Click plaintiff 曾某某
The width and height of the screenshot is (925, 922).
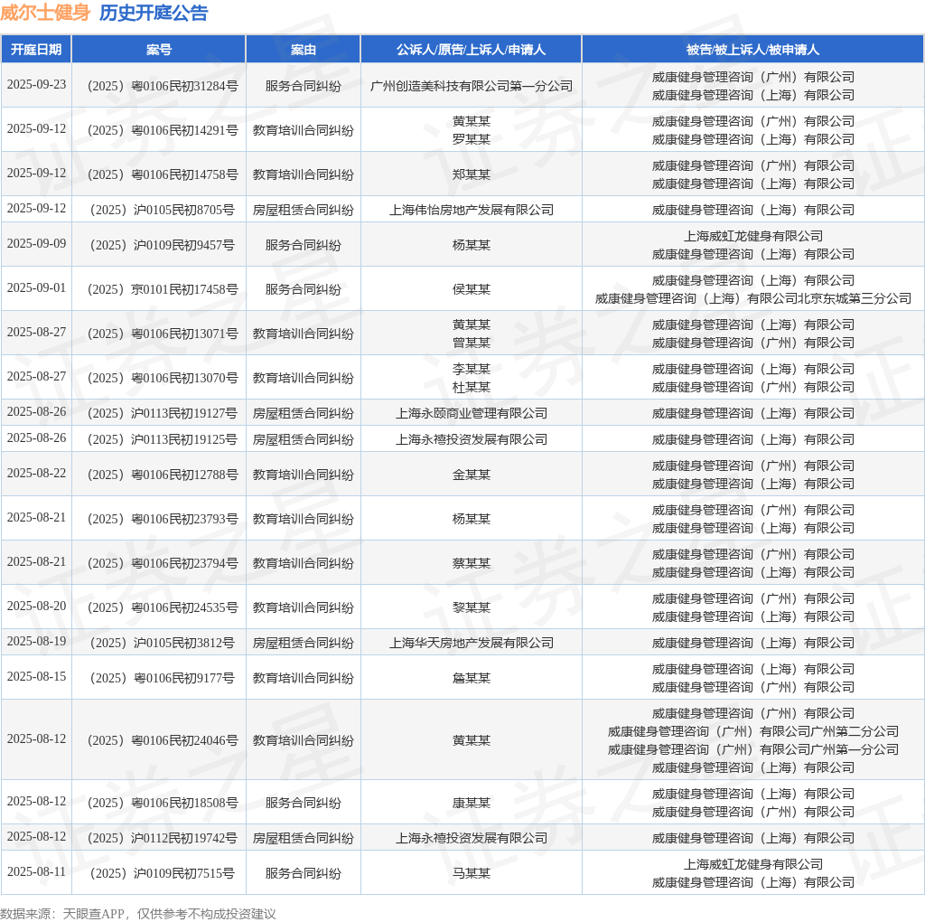tap(472, 343)
